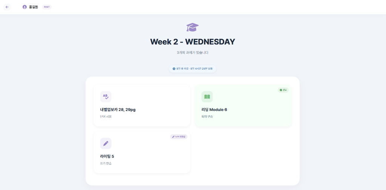Click the 3개의 과제가 있습니다 text

192,53
